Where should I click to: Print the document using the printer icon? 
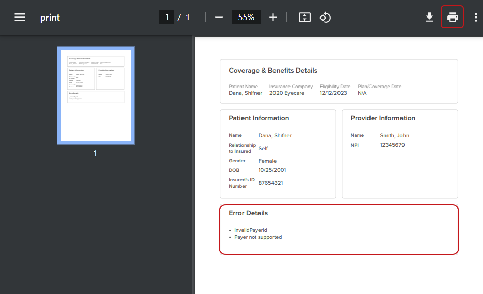pos(453,18)
